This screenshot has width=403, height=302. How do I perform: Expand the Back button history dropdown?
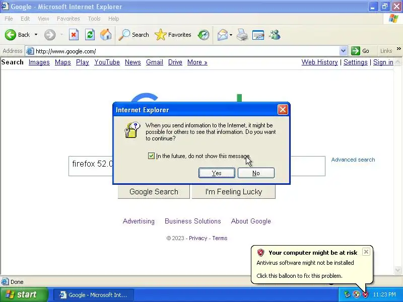[x=36, y=35]
